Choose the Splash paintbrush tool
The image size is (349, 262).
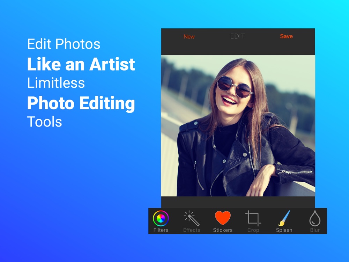[284, 221]
